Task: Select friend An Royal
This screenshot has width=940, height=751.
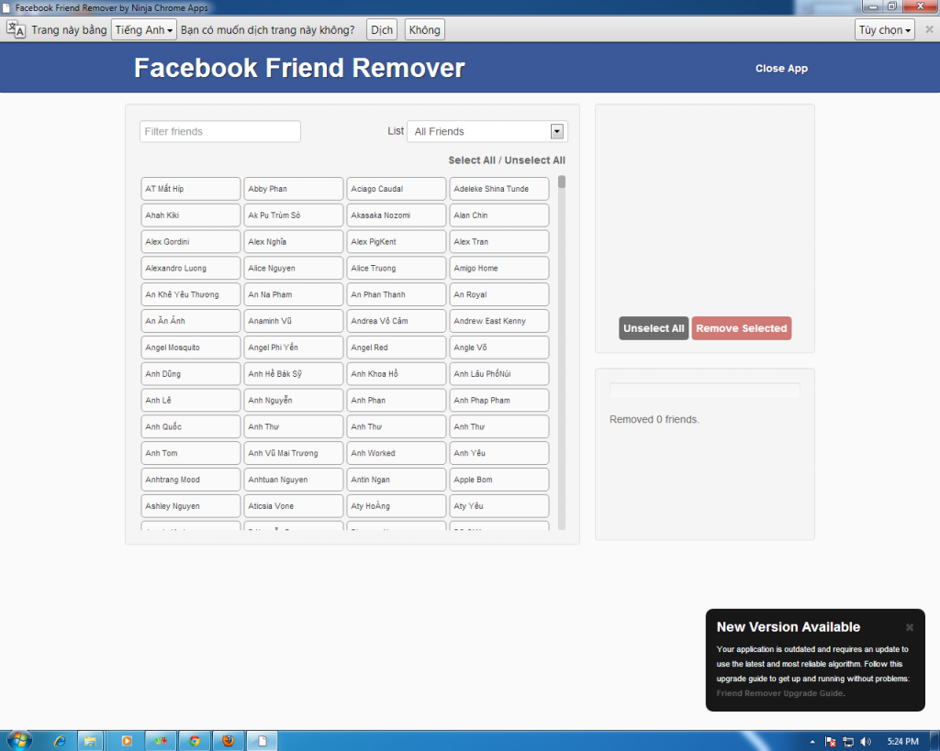Action: (x=499, y=294)
